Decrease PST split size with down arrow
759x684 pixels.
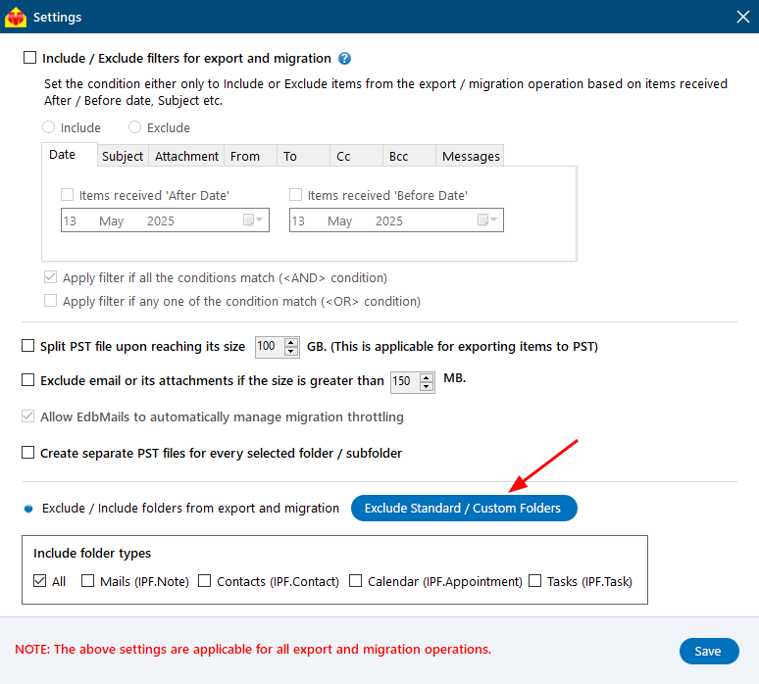click(291, 352)
